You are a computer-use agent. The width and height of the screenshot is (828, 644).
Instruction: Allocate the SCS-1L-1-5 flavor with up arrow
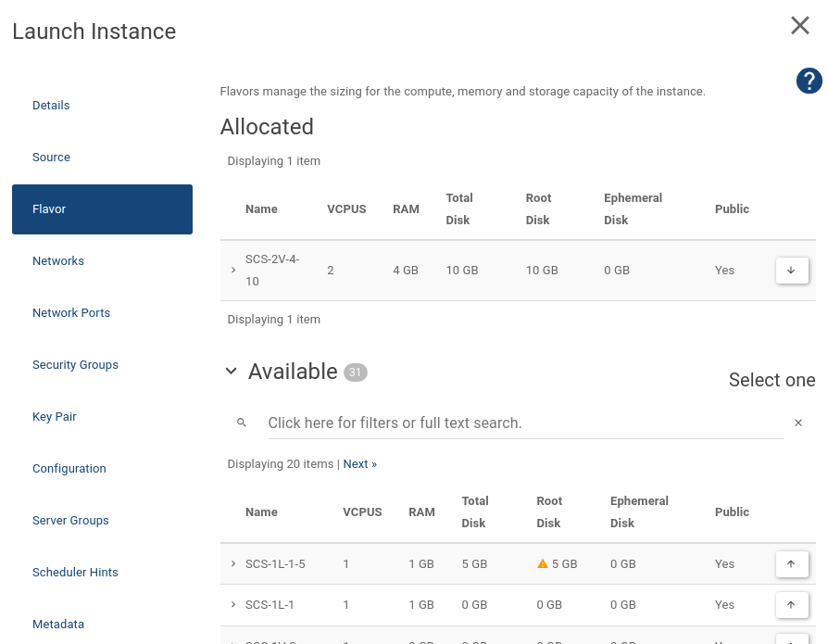[791, 563]
